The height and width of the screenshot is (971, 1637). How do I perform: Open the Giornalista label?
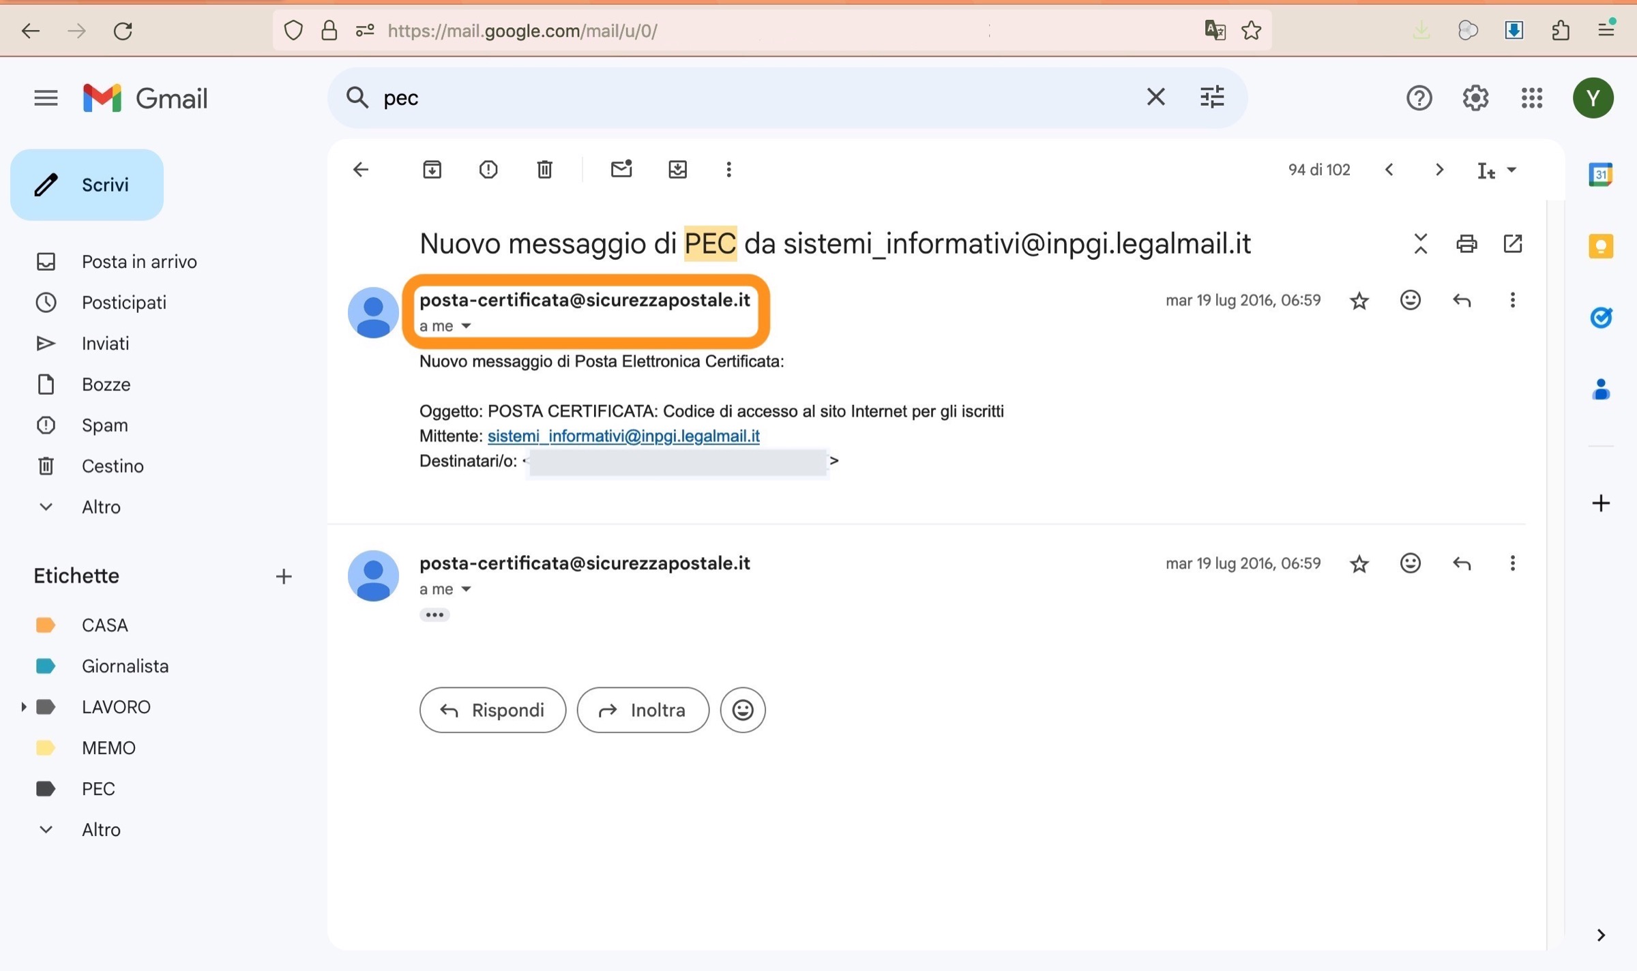click(x=125, y=666)
